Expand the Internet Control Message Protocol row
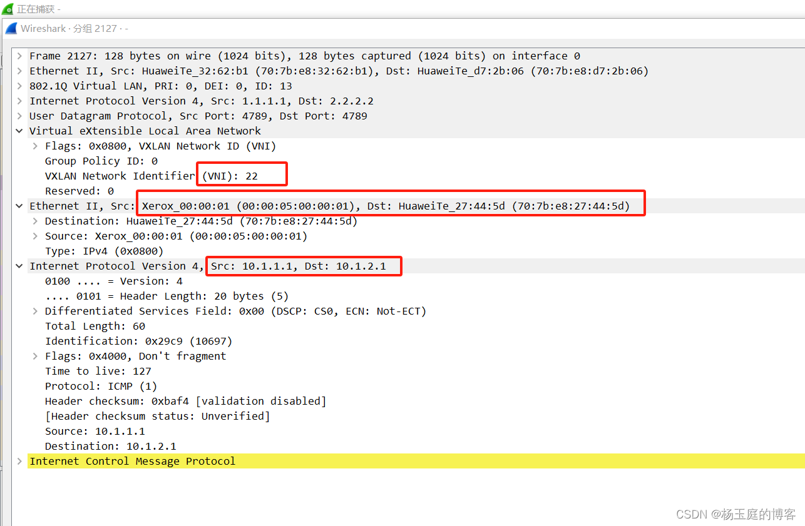 coord(19,461)
